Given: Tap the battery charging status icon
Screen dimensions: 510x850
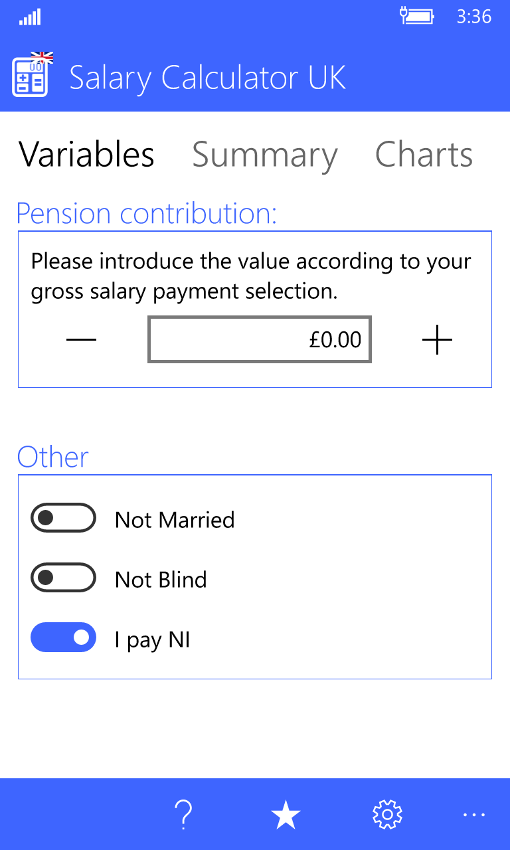Looking at the screenshot, I should [x=416, y=16].
